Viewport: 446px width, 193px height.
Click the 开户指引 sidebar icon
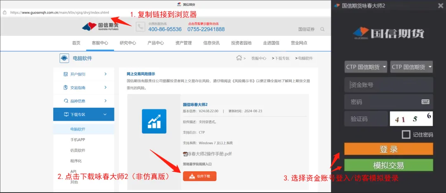(x=66, y=74)
